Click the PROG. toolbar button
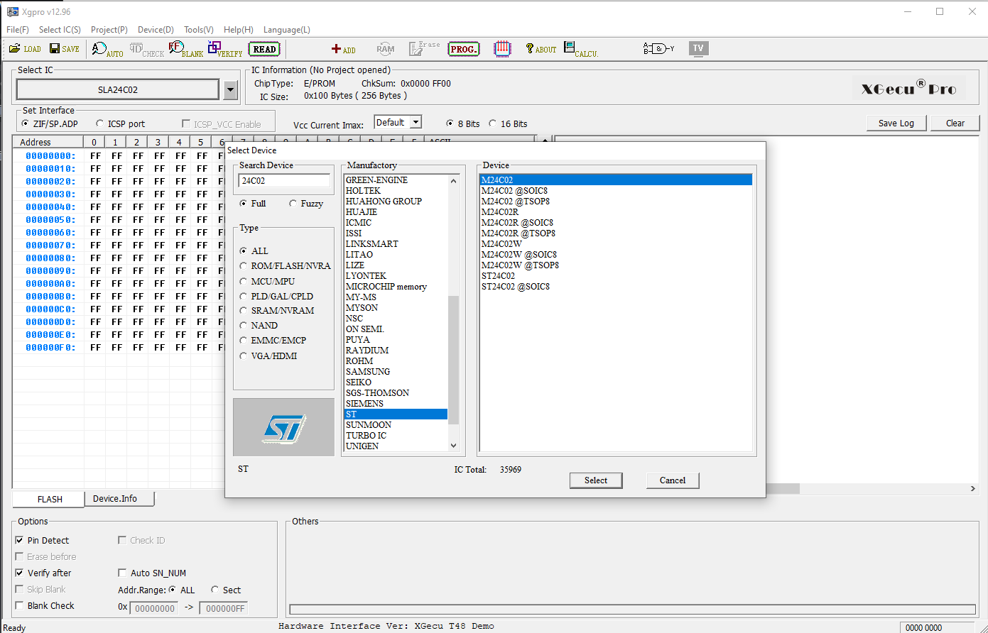Viewport: 988px width, 633px height. coord(464,49)
